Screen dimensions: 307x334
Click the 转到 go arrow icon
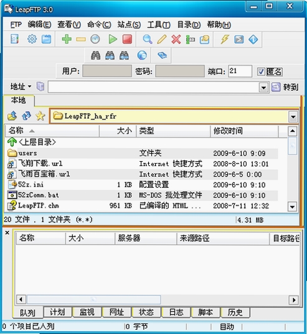276,87
